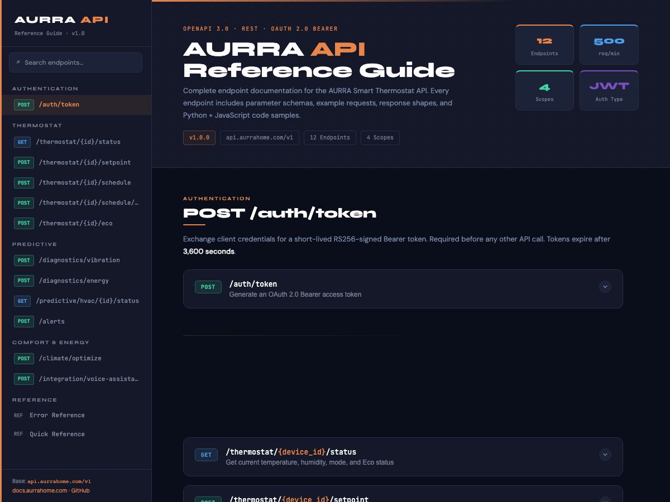The image size is (670, 502).
Task: Click the 12 Endpoints badge under description
Action: pos(330,137)
